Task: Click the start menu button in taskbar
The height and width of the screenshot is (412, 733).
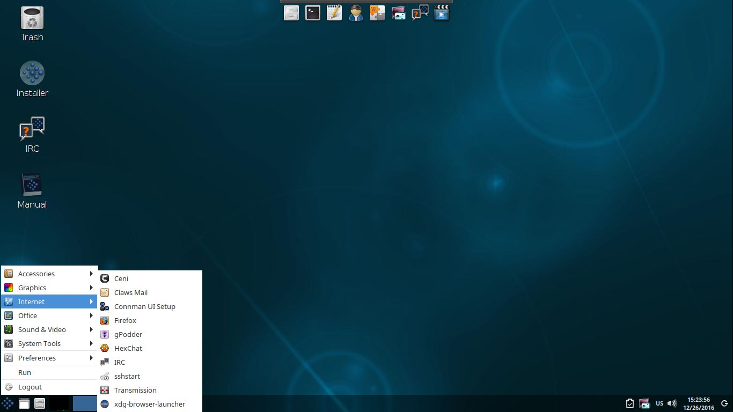Action: 8,403
